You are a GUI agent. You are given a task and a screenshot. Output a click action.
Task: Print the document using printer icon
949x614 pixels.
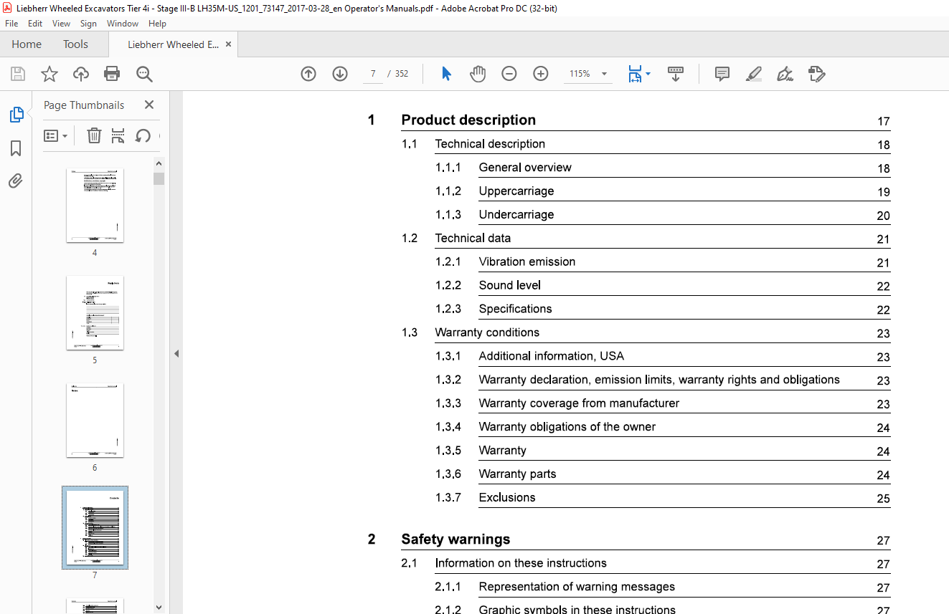(x=112, y=74)
